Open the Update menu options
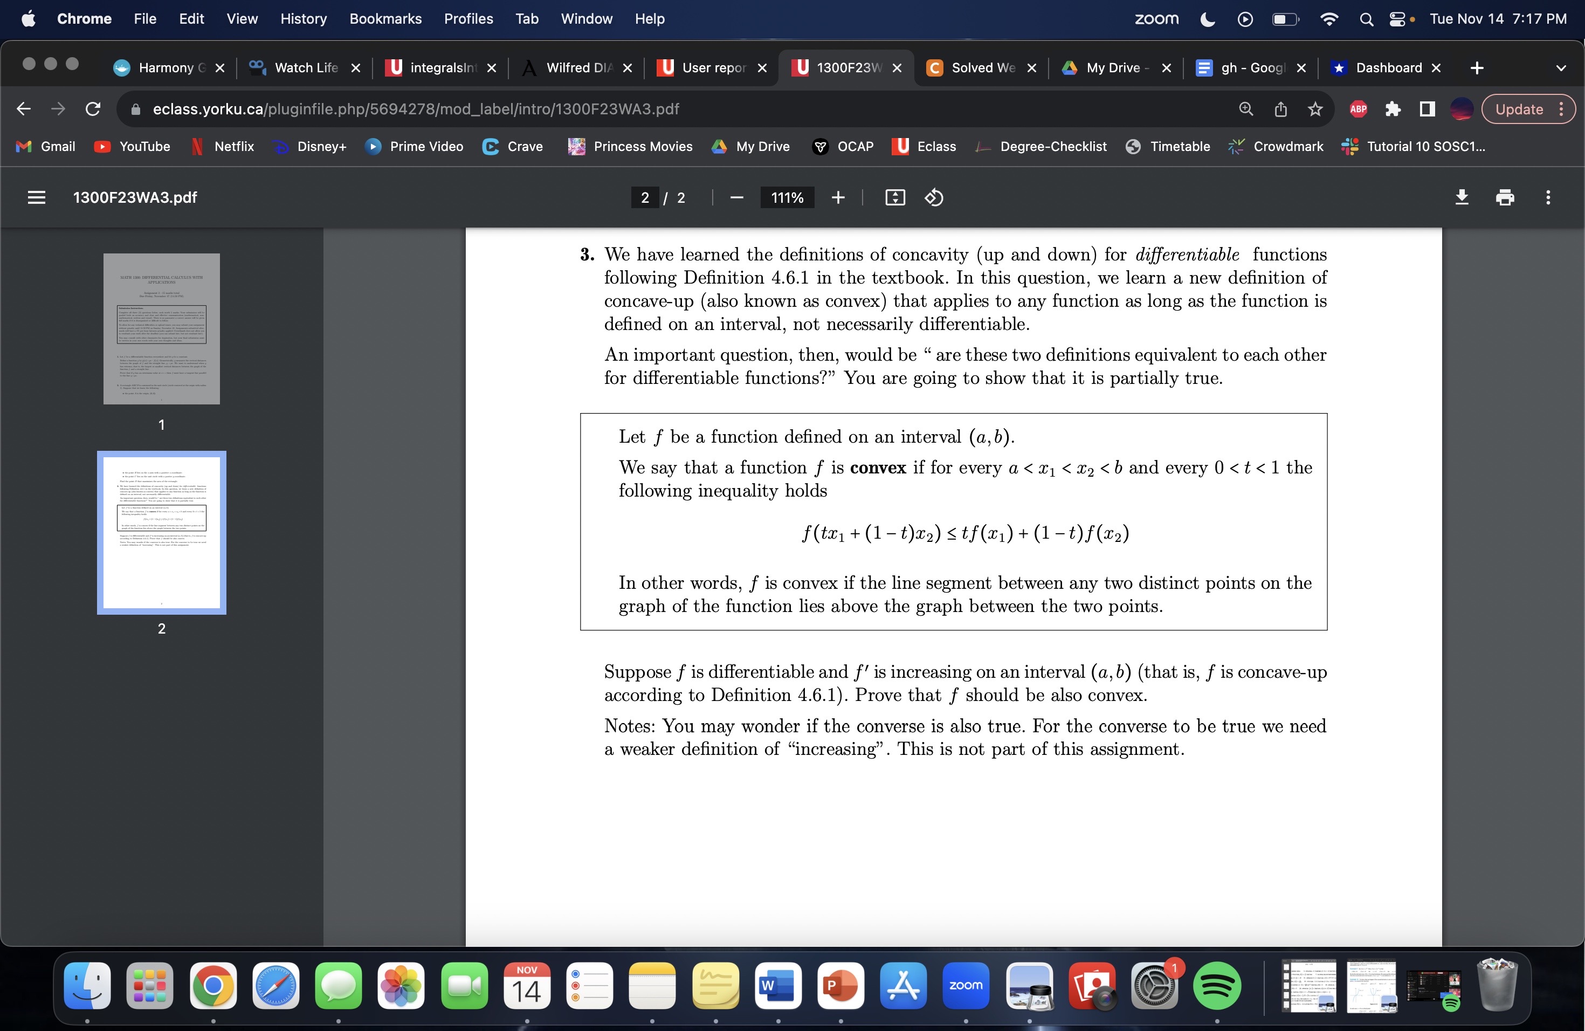The width and height of the screenshot is (1585, 1031). [1562, 109]
